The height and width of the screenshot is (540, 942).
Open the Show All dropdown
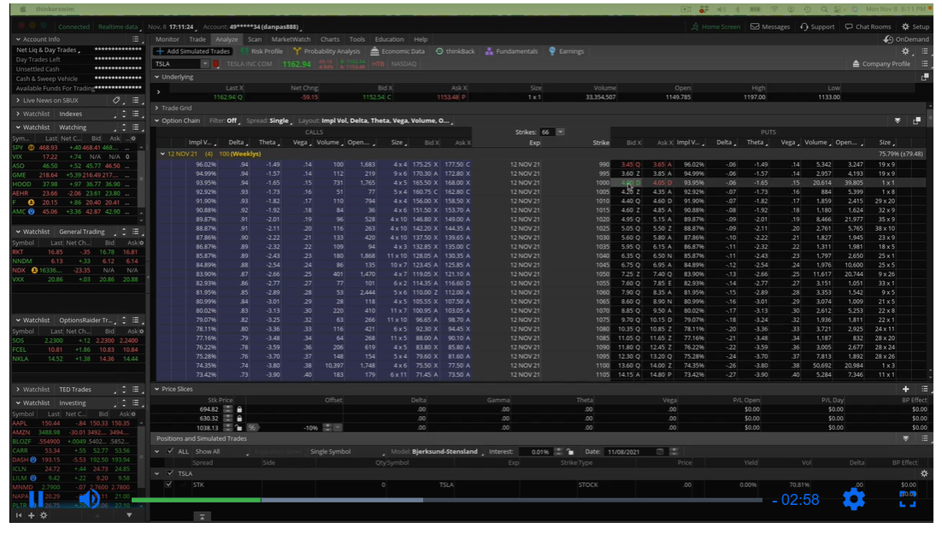point(221,452)
